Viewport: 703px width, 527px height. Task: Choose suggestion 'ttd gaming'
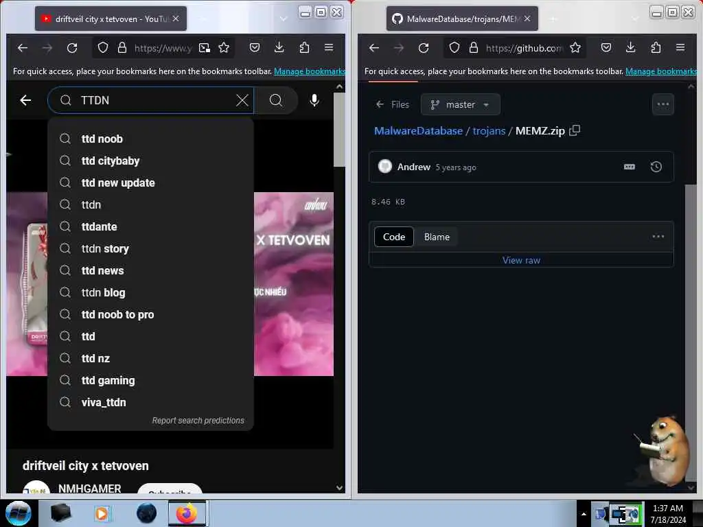150,380
